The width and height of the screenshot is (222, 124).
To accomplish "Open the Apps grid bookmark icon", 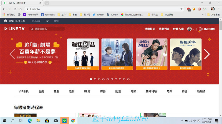I will (x=4, y=15).
